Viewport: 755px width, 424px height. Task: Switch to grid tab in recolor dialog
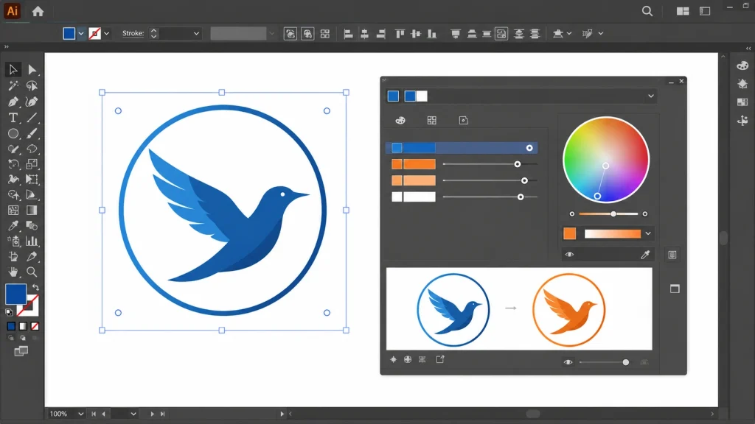(x=431, y=120)
